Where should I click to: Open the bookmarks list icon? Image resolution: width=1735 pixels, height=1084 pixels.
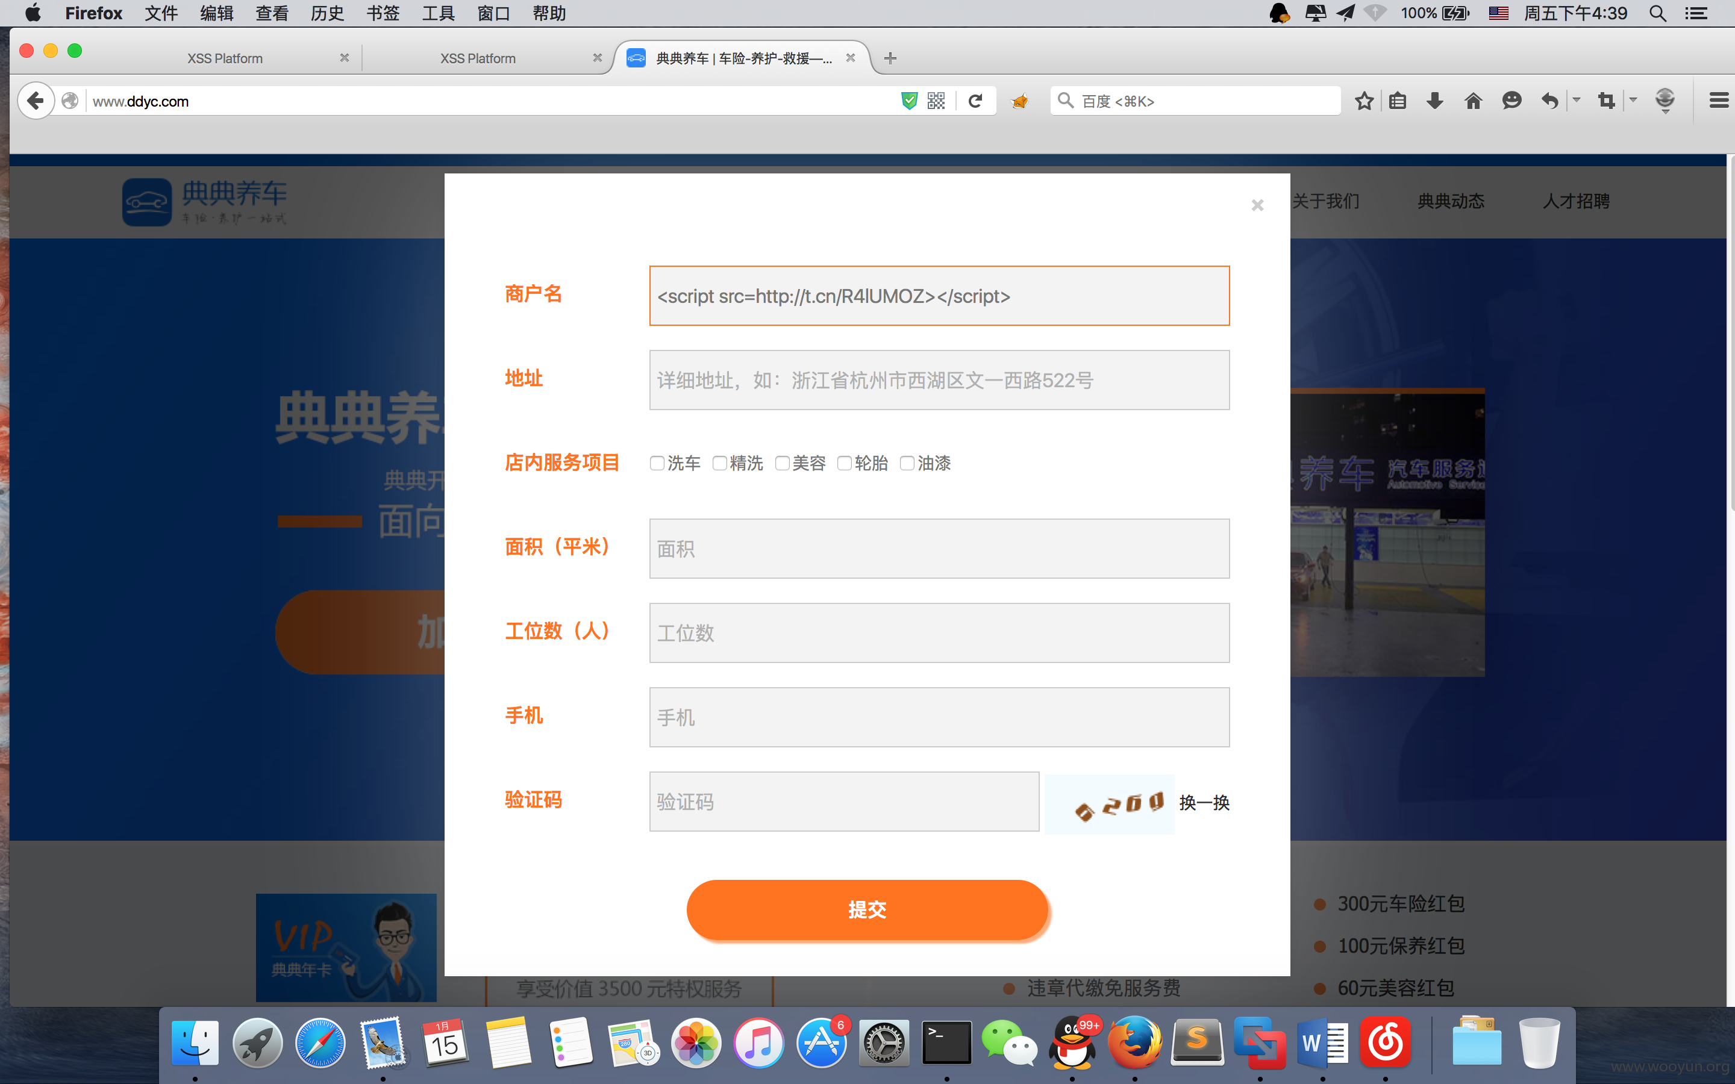(x=1397, y=101)
